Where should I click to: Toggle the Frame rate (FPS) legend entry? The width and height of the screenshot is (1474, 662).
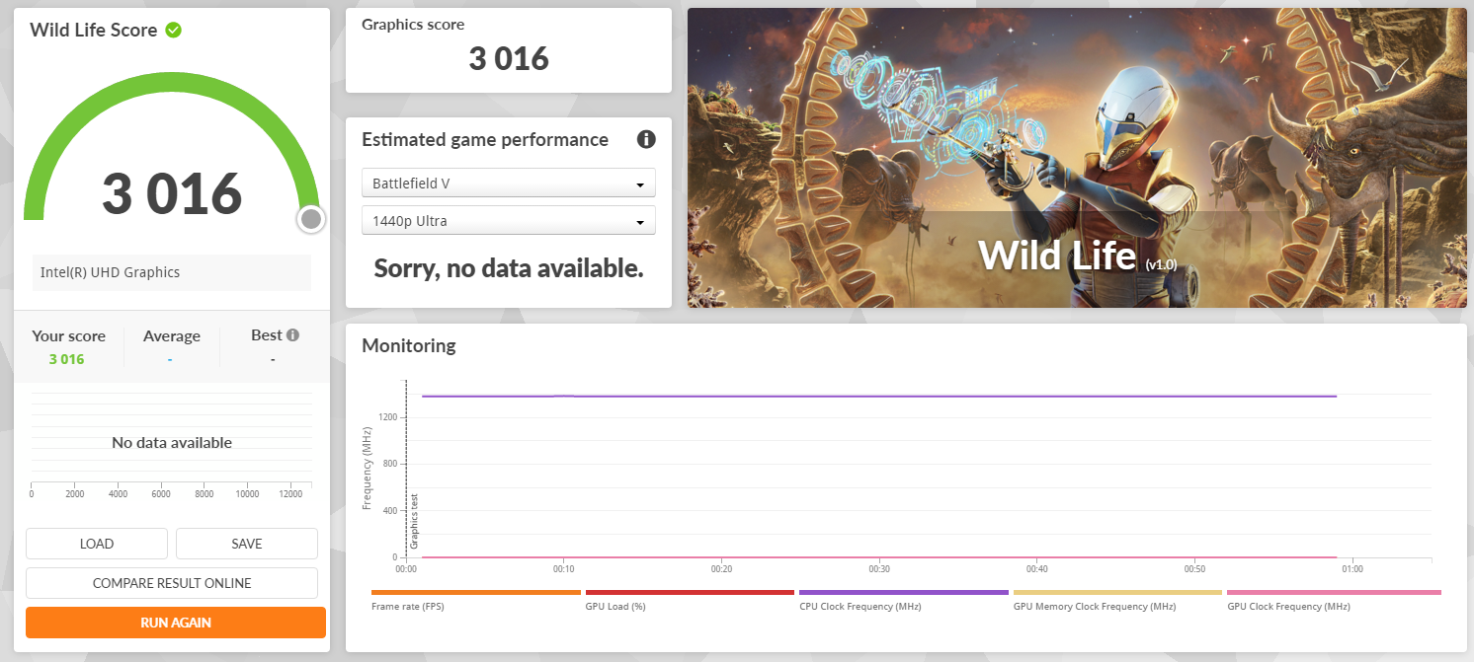pyautogui.click(x=475, y=600)
